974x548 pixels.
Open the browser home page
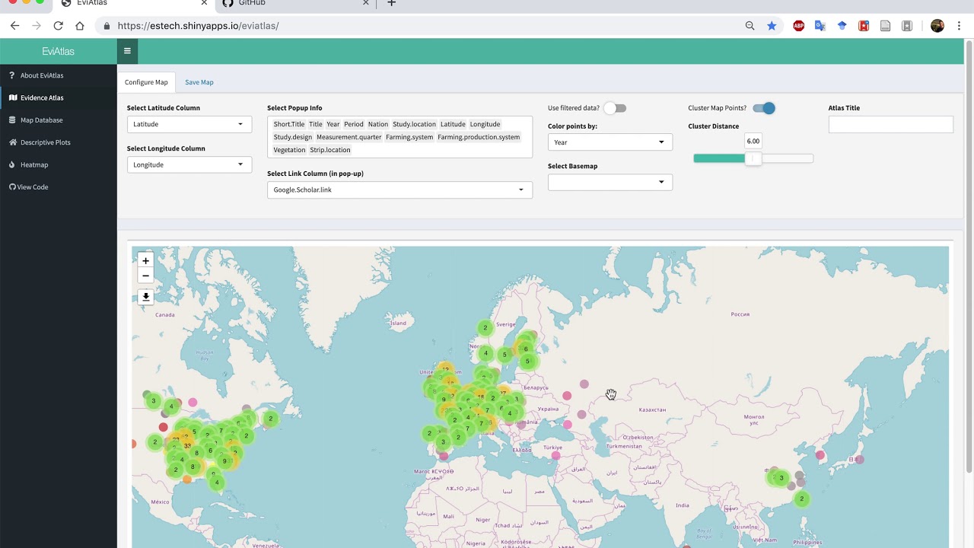[x=80, y=26]
